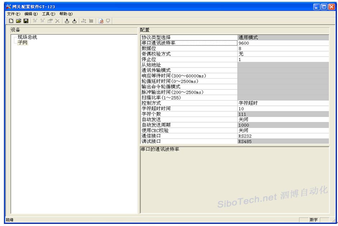The image size is (338, 226).
Task: Select 子网 node in the device tree
Action: tap(22, 43)
